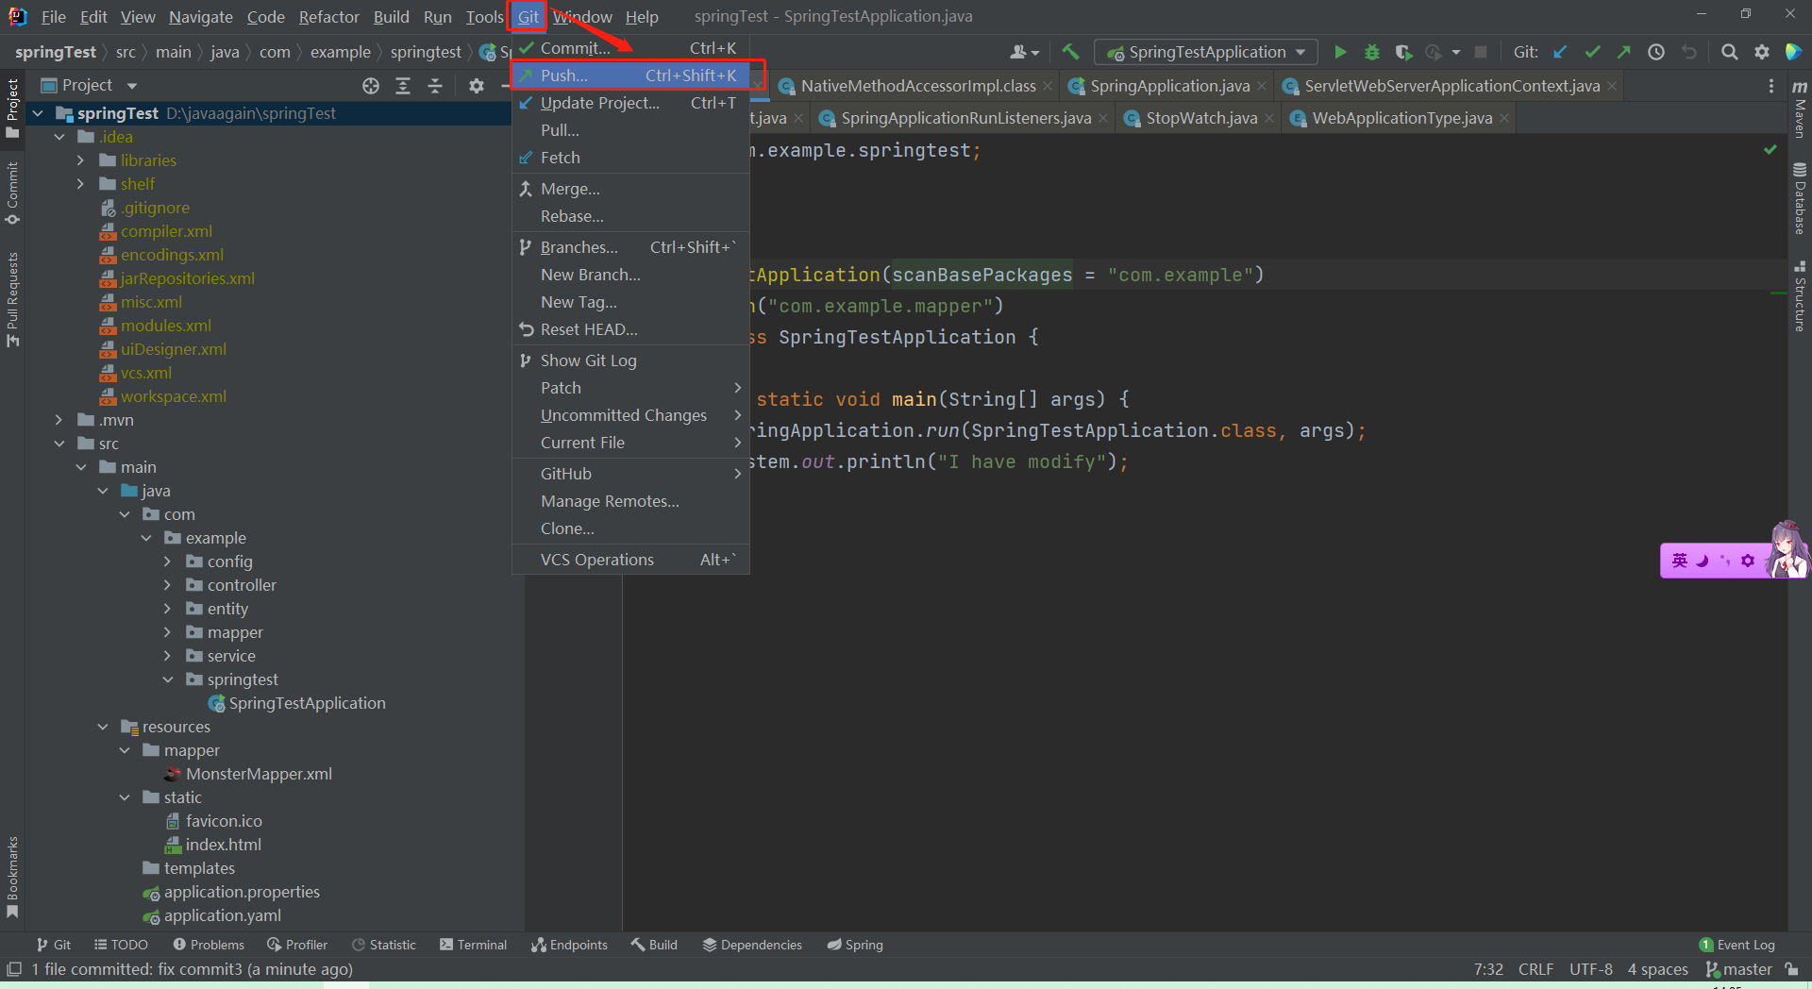Click the green inspection checkmark in editor
Viewport: 1812px width, 989px height.
(x=1770, y=150)
